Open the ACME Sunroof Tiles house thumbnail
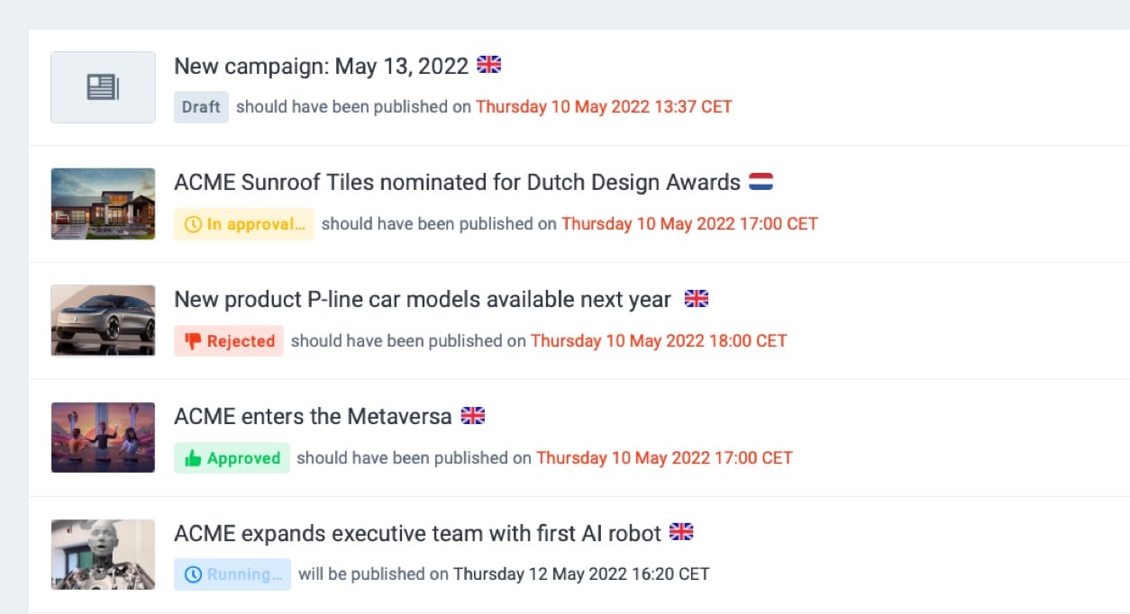1130x614 pixels. [103, 203]
